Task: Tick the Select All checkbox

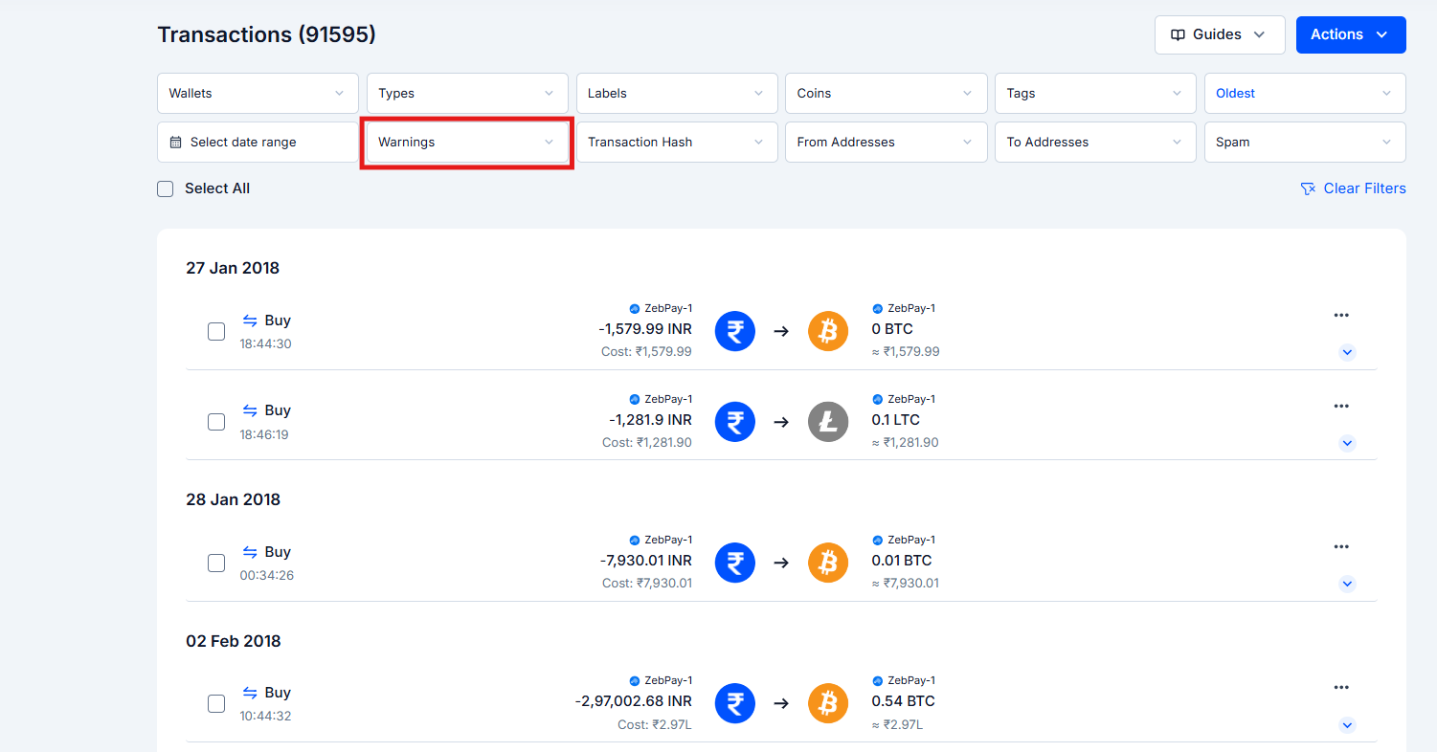Action: click(x=166, y=188)
